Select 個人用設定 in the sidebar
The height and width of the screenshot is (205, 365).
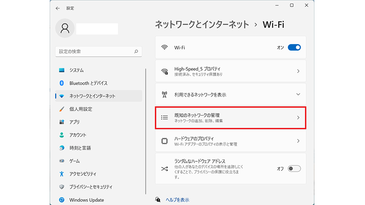point(81,109)
